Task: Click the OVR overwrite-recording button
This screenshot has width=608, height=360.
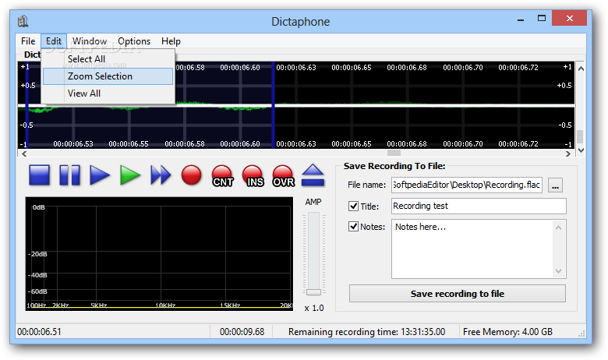Action: click(283, 176)
